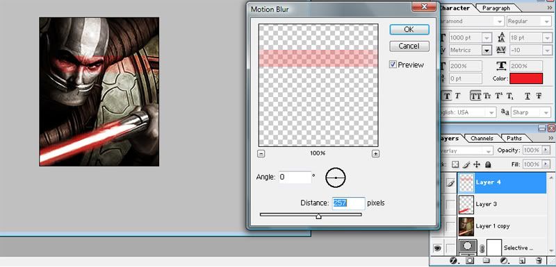556x267 pixels.
Task: Open the Character panel flyout menu
Action: pyautogui.click(x=550, y=8)
